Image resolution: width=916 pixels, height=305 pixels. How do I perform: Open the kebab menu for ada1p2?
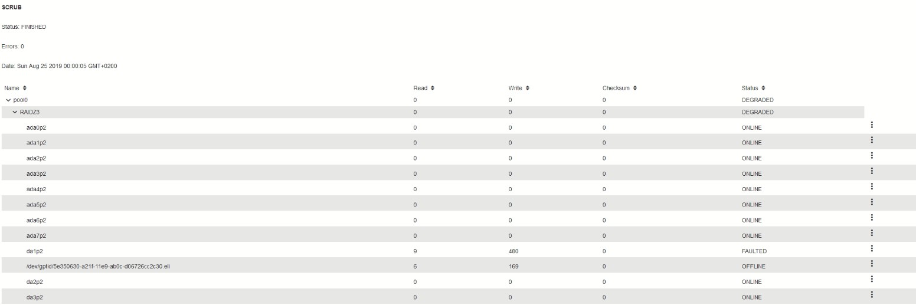(871, 140)
